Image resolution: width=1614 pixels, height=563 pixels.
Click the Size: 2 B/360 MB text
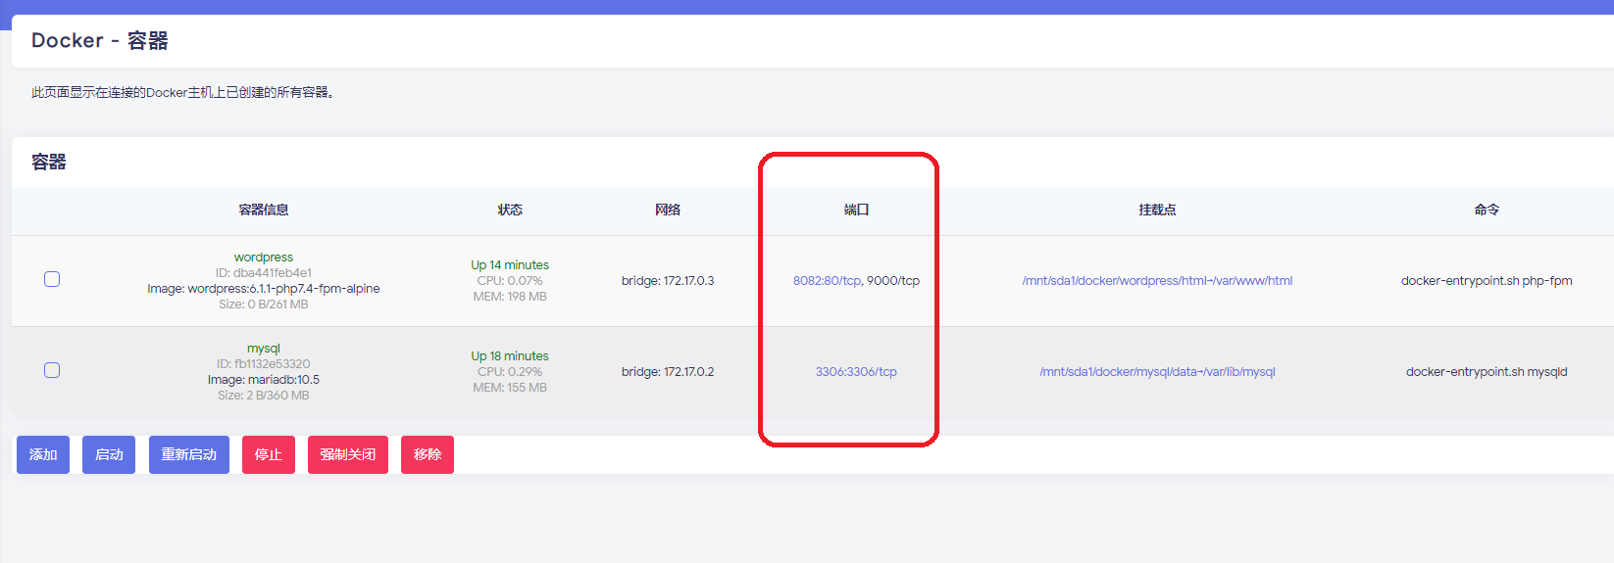[264, 396]
